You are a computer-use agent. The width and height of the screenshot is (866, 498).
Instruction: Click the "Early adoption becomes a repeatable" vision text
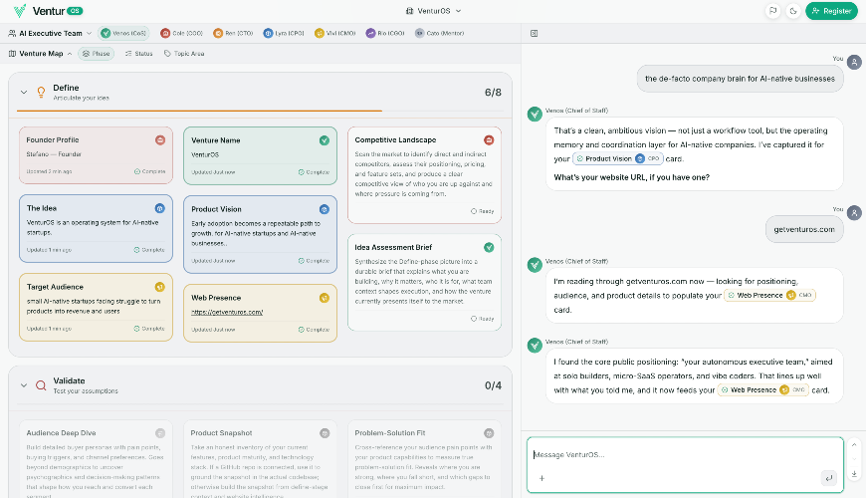tap(256, 233)
